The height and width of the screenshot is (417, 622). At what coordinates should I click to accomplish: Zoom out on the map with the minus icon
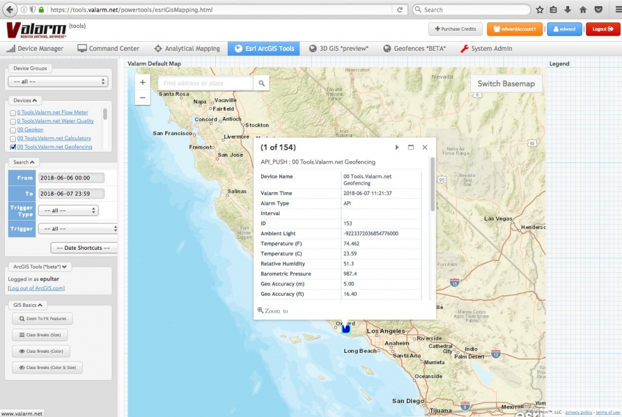point(142,97)
